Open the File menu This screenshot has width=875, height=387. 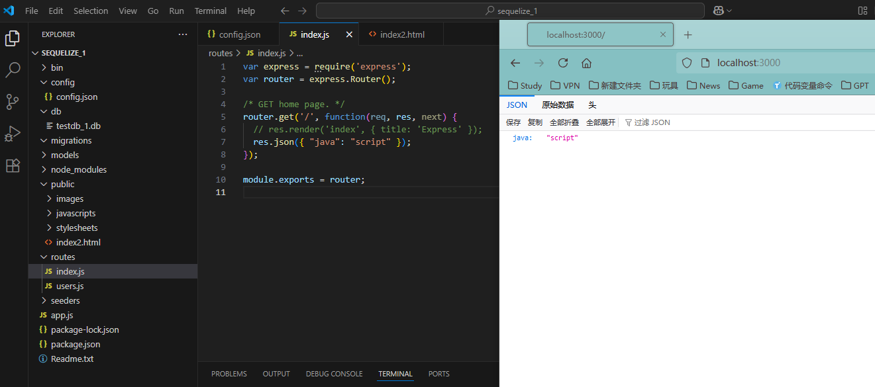[32, 11]
